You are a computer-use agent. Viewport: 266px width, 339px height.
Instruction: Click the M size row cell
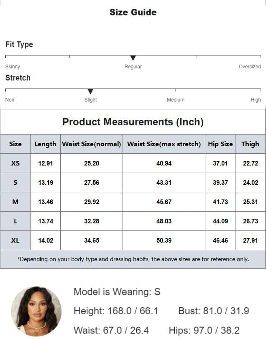15,202
